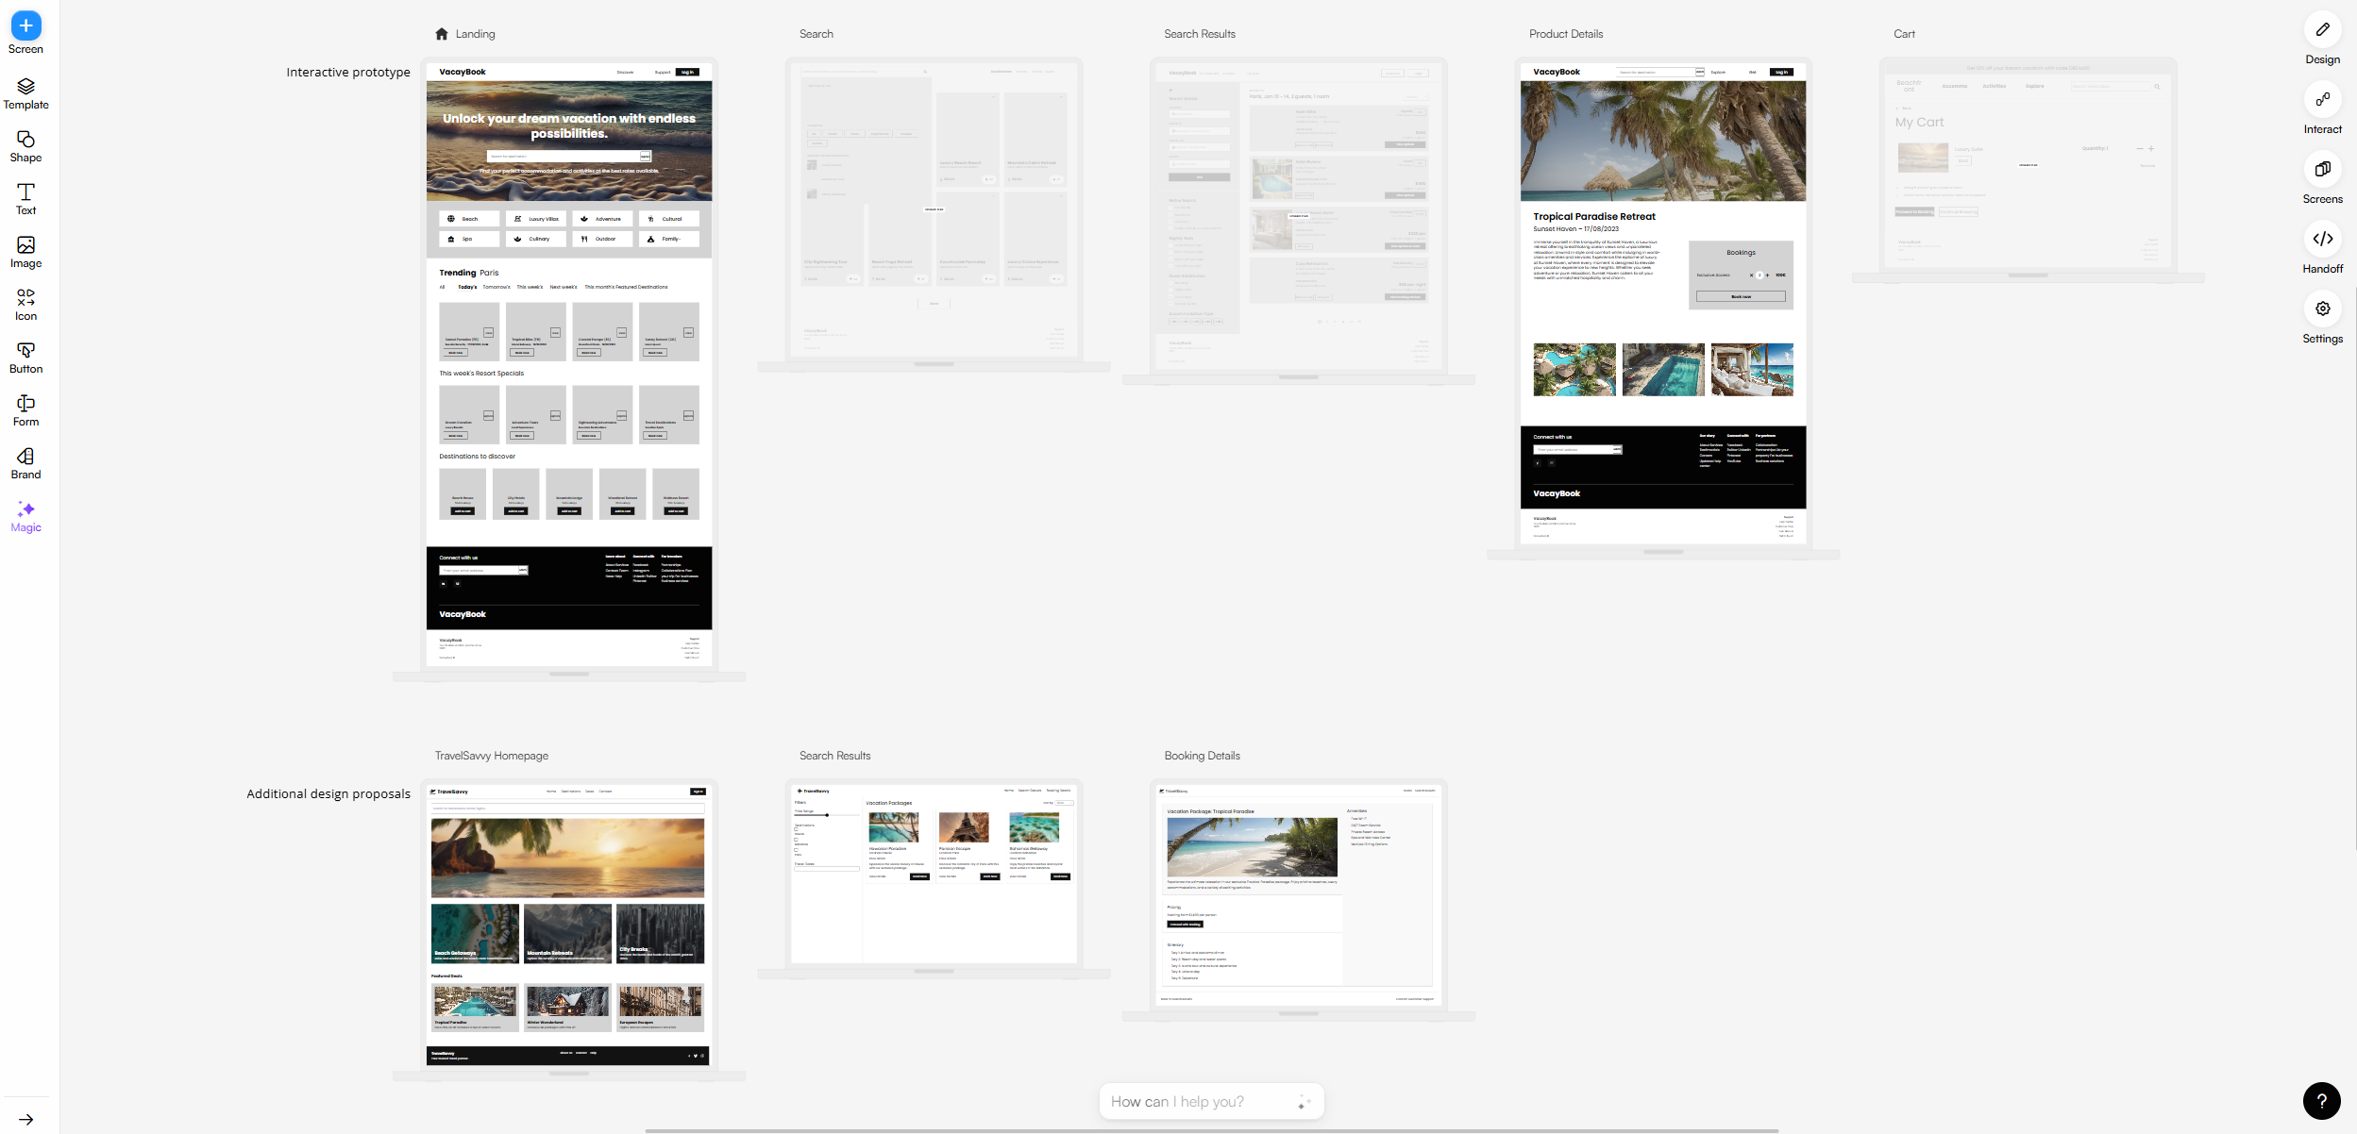
Task: Click the add Screen plus button
Action: point(25,25)
